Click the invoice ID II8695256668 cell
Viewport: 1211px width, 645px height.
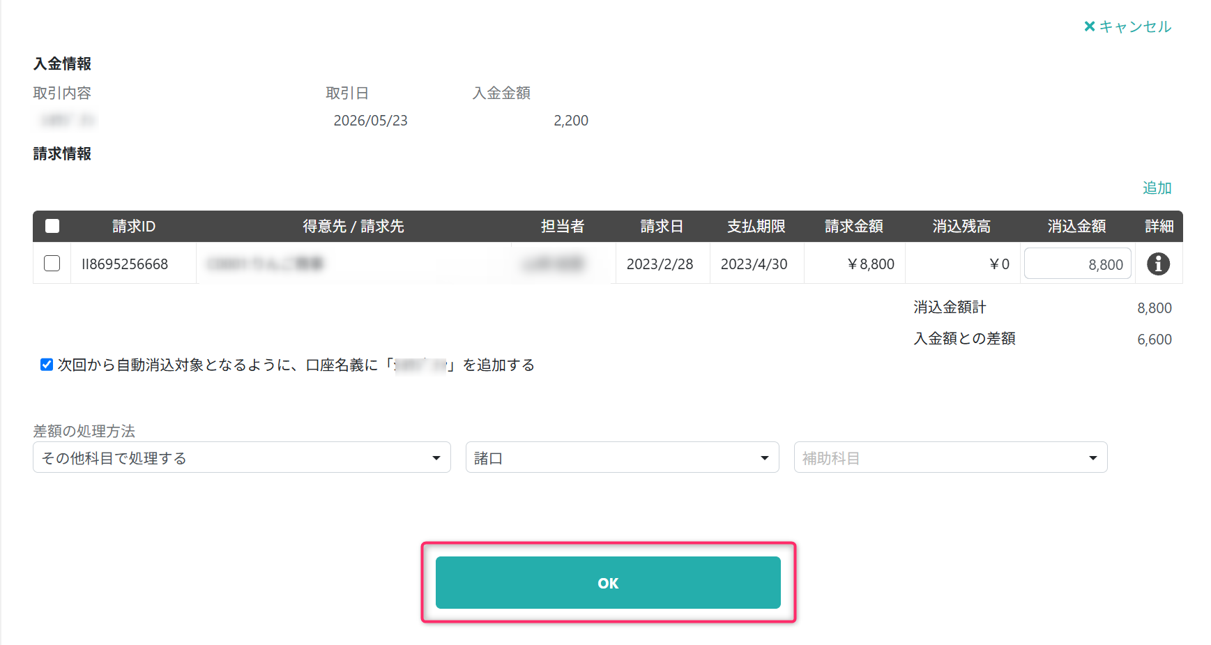125,264
